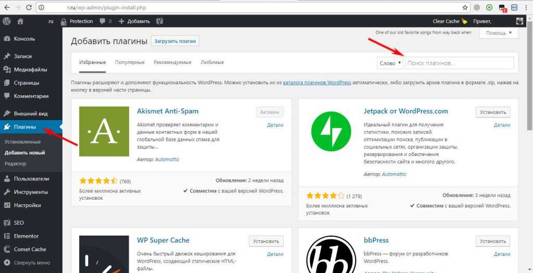Open the Jetpack от WordPress.com title
This screenshot has height=273, width=533.
(406, 111)
